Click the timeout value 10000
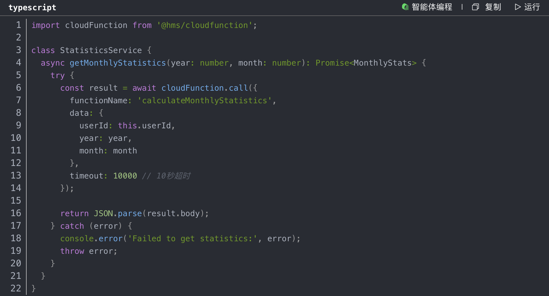This screenshot has width=549, height=296. click(x=125, y=176)
